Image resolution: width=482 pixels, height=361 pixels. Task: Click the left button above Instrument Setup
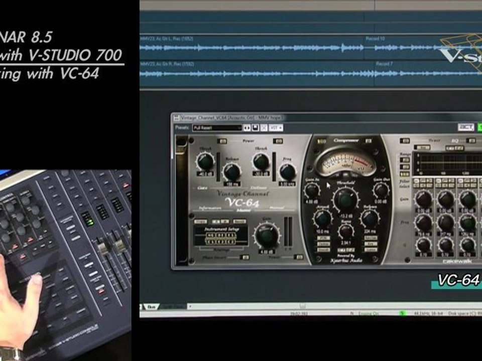[201, 221]
